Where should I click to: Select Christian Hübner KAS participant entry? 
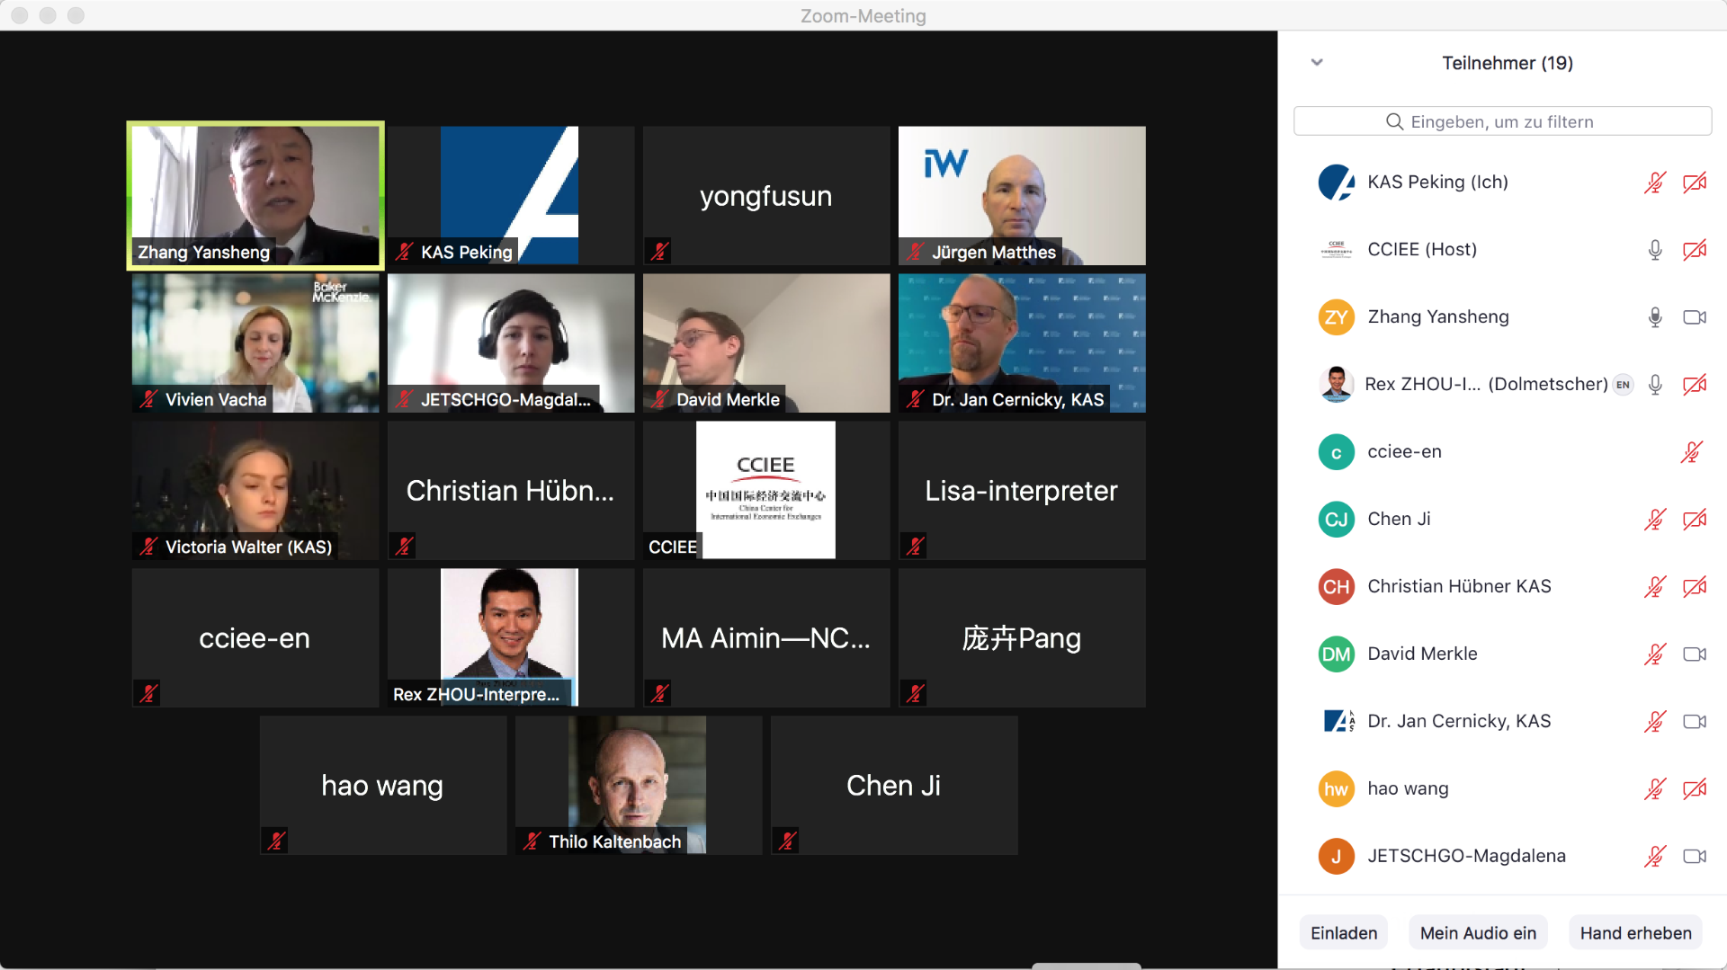[1503, 587]
